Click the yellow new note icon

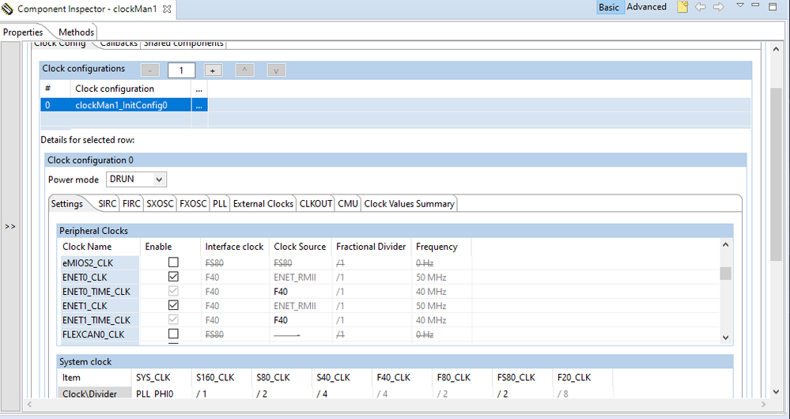(682, 7)
